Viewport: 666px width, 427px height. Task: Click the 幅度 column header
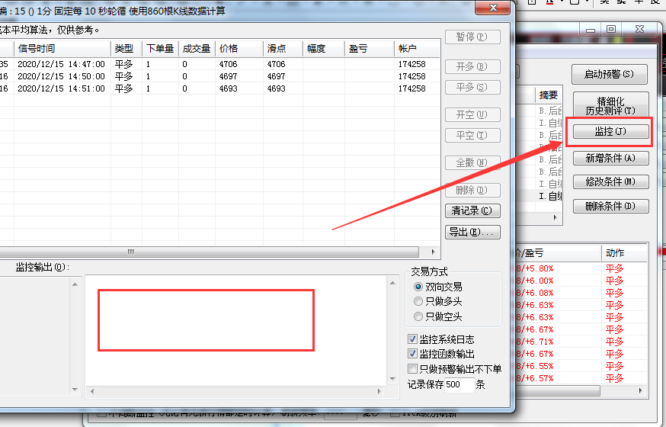(x=324, y=49)
